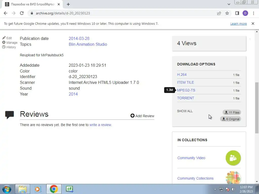Reload the archive.org page
Viewport: 259px width, 194px height.
22,13
